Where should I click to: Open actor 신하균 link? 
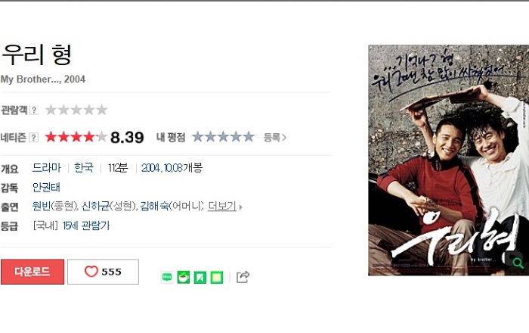(x=95, y=206)
